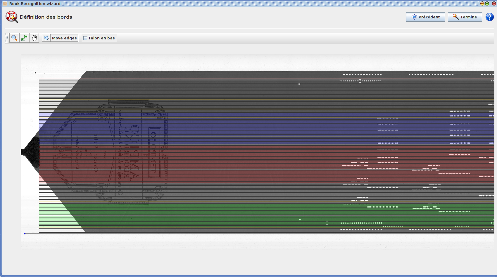The image size is (497, 277).
Task: Maximize the Book Recognition wizard window
Action: (487, 4)
